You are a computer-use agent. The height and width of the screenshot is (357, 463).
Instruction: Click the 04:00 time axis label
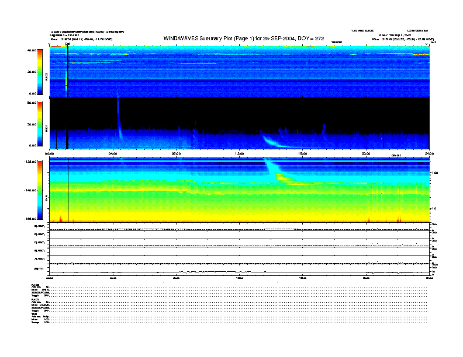click(113, 153)
